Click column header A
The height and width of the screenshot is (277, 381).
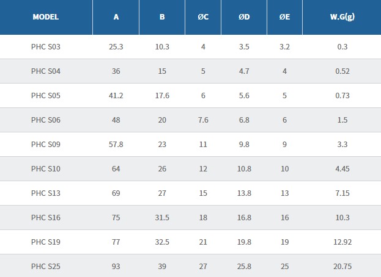pos(116,17)
